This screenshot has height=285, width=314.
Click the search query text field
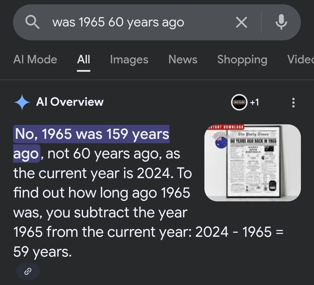(140, 22)
